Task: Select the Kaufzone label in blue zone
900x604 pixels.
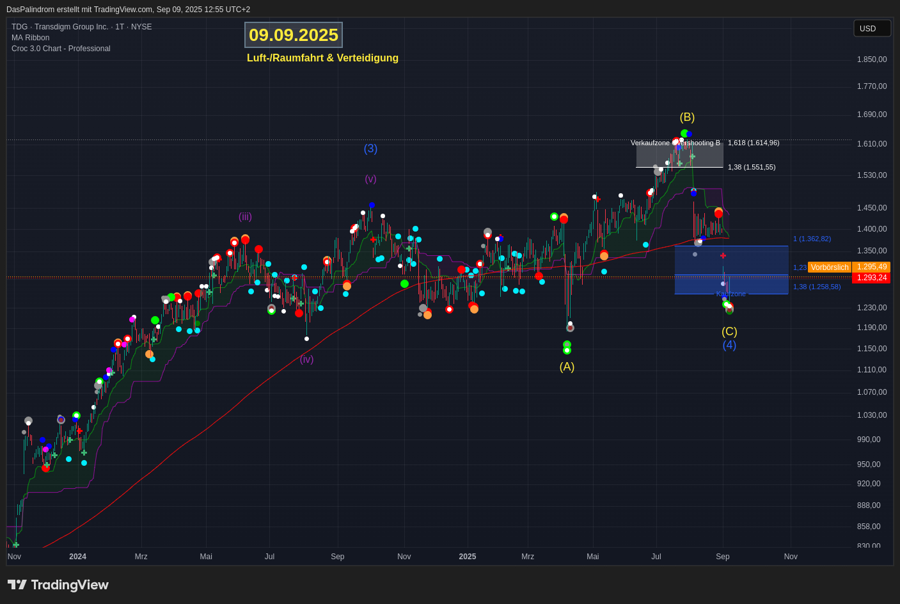Action: 730,294
